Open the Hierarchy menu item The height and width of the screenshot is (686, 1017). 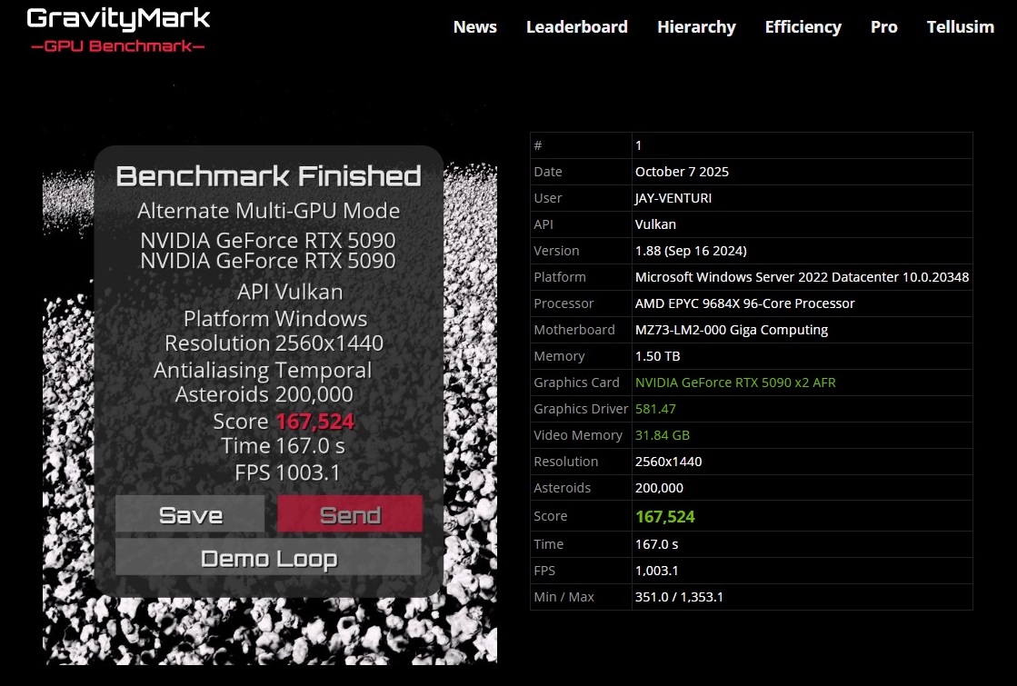coord(696,26)
